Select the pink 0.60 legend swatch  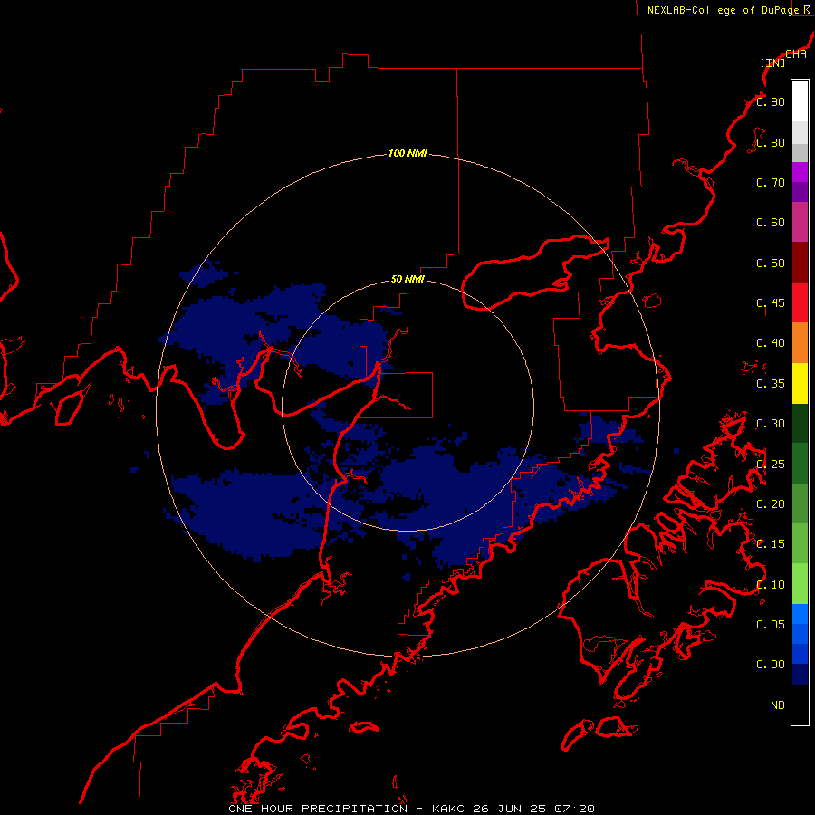click(800, 222)
